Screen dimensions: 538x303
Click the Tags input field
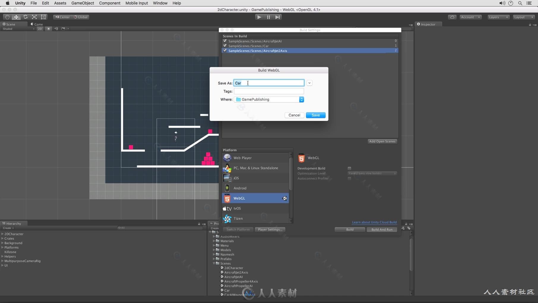coord(269,91)
